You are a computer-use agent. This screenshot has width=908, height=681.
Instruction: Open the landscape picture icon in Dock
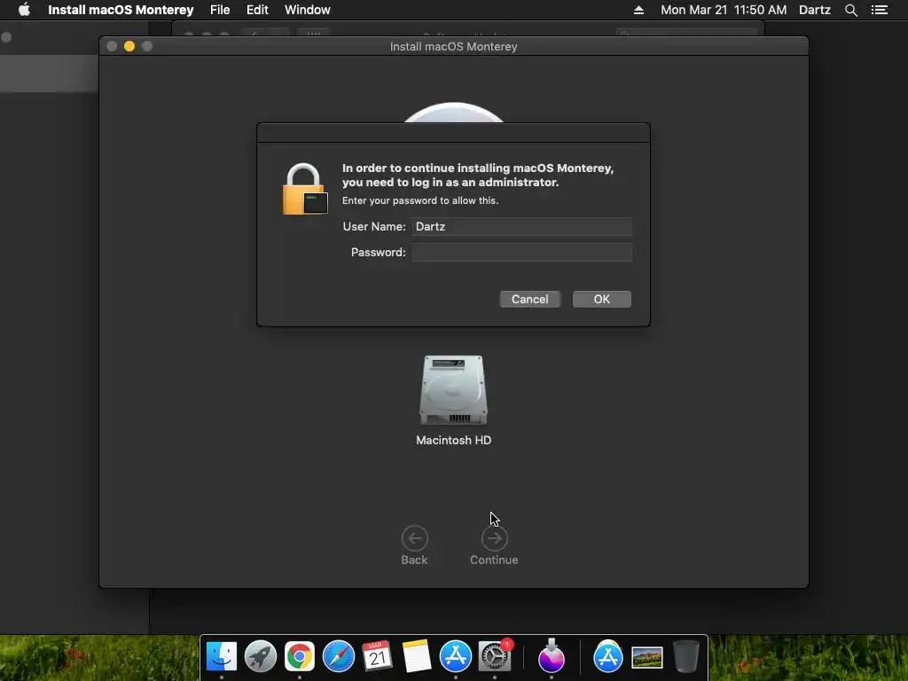pos(646,658)
